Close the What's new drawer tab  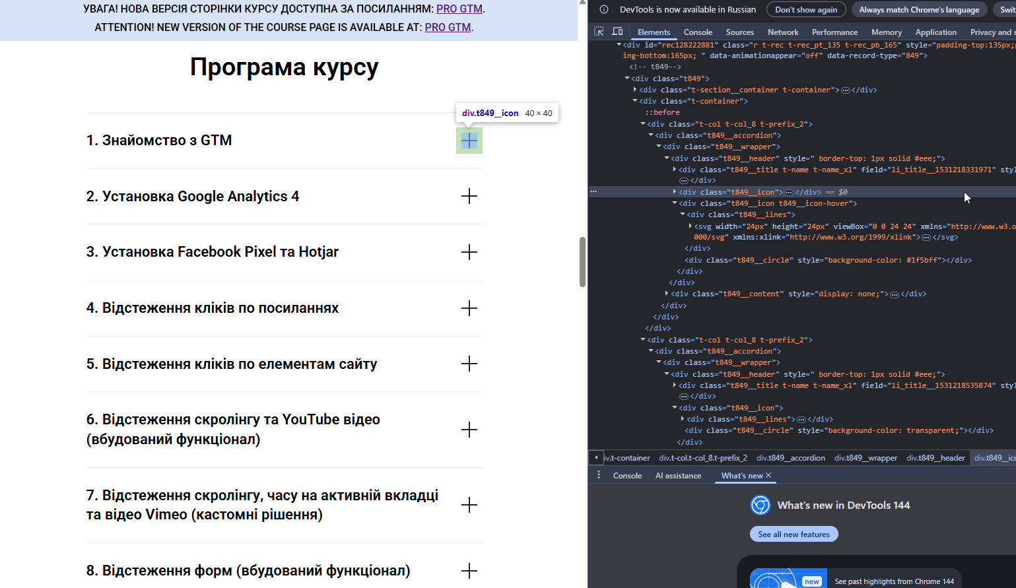768,475
